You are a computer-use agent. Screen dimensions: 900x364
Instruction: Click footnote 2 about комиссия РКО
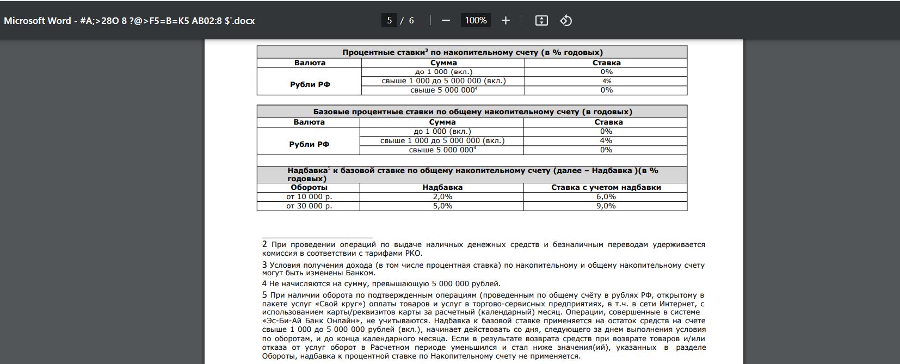(483, 249)
